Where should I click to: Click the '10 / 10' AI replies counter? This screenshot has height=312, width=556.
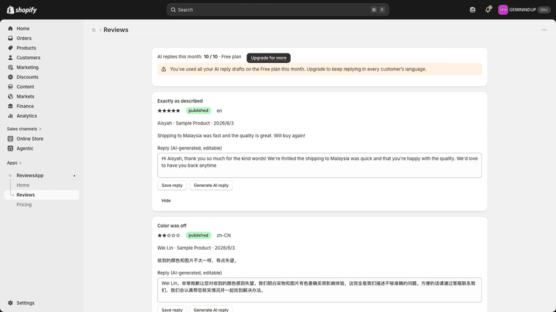tap(211, 57)
